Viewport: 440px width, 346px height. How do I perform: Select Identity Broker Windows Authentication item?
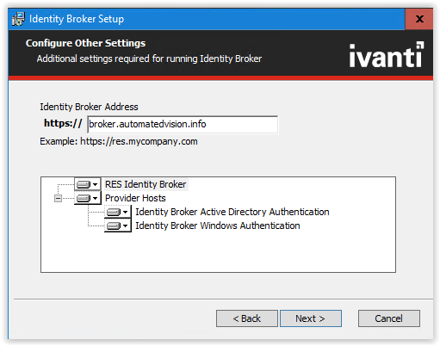click(218, 226)
